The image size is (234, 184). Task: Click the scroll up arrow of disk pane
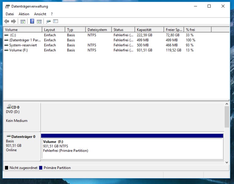(227, 104)
